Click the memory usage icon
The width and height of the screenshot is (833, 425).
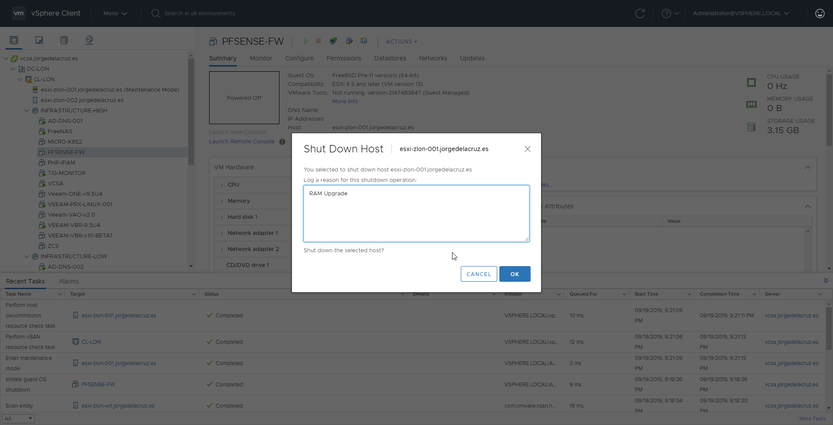tap(751, 104)
